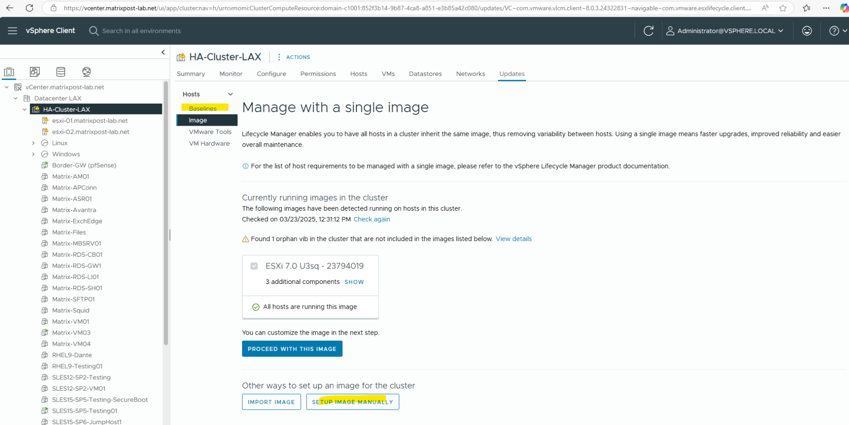Refresh the vSphere Client view
Viewport: 849px width, 425px height.
pyautogui.click(x=649, y=31)
